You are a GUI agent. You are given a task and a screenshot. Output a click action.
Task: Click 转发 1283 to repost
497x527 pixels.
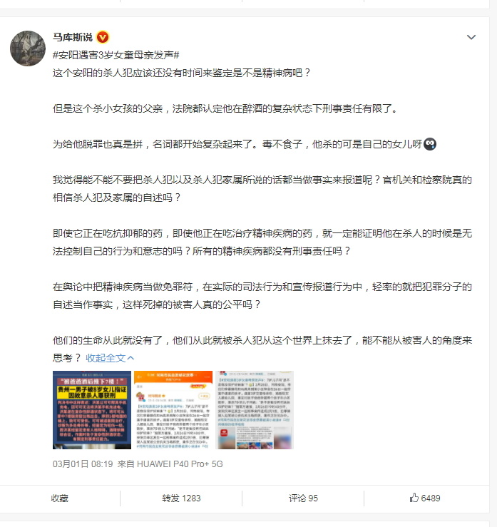point(181,498)
